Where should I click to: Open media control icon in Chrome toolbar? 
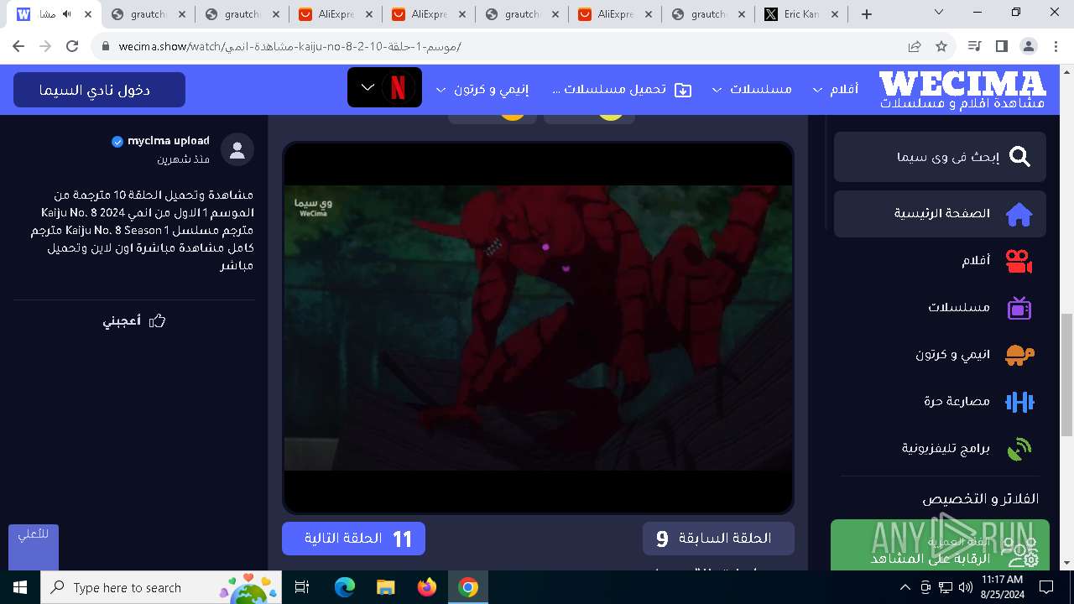coord(974,46)
